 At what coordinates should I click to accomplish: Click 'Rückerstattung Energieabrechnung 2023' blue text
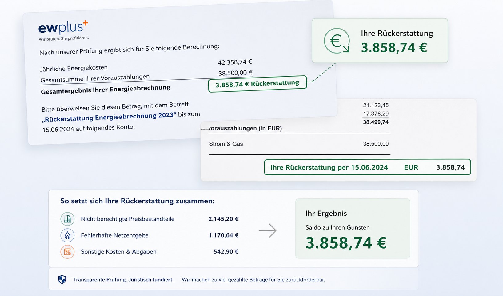click(x=109, y=117)
